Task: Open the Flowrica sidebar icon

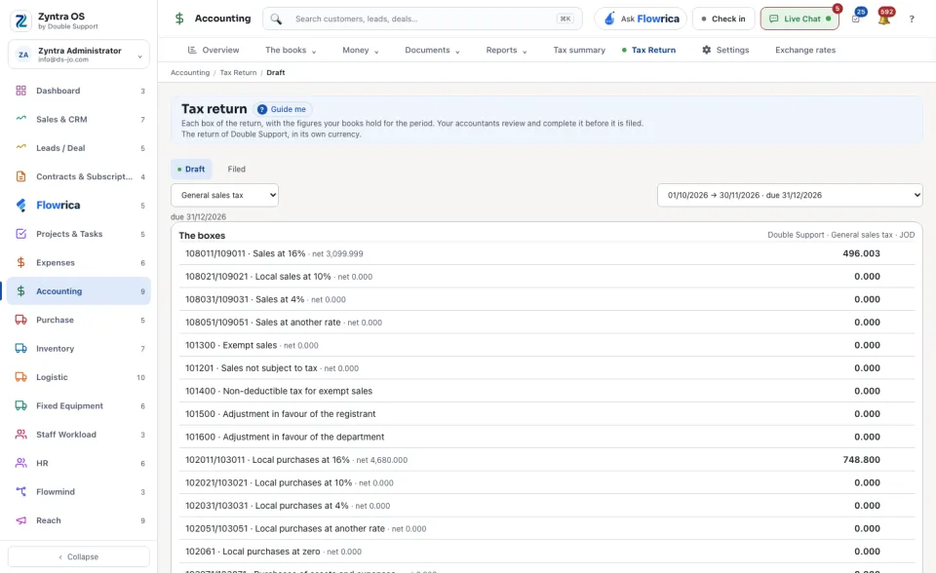Action: point(20,206)
